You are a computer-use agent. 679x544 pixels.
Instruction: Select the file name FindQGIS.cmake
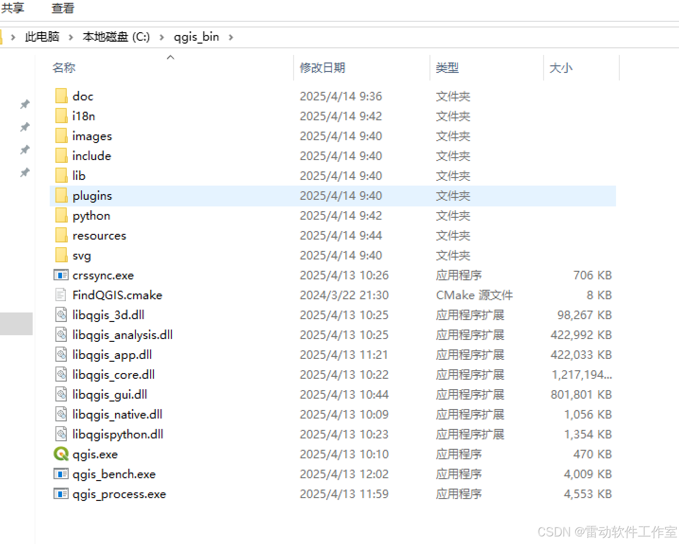tap(117, 295)
